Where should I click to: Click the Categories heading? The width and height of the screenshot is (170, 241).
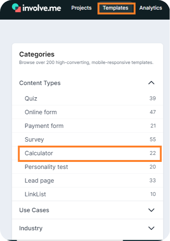37,54
